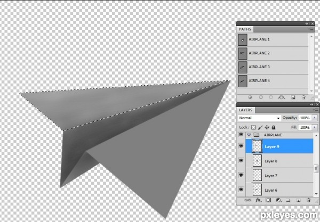Click the AIRPLANE 3 path thumbnail

pyautogui.click(x=243, y=67)
